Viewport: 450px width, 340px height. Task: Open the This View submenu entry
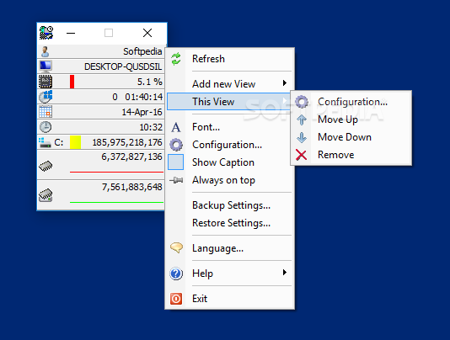coord(229,102)
